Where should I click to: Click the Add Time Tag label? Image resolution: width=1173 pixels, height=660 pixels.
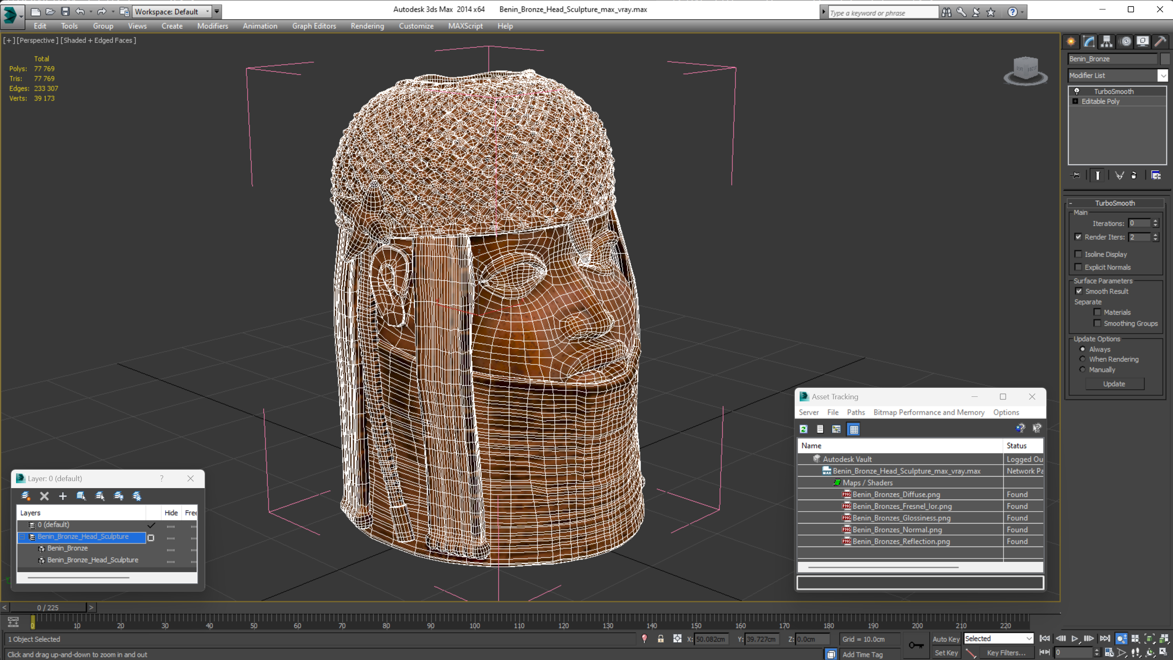coord(863,655)
